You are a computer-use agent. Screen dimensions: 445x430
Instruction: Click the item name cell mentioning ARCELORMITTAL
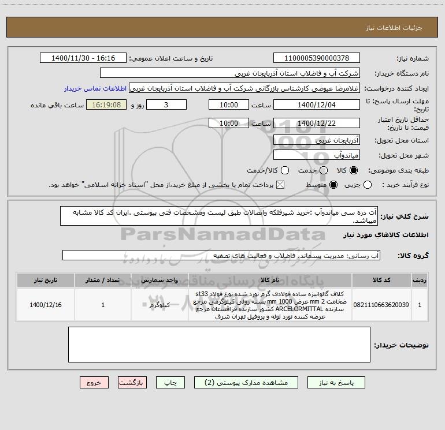(270, 305)
